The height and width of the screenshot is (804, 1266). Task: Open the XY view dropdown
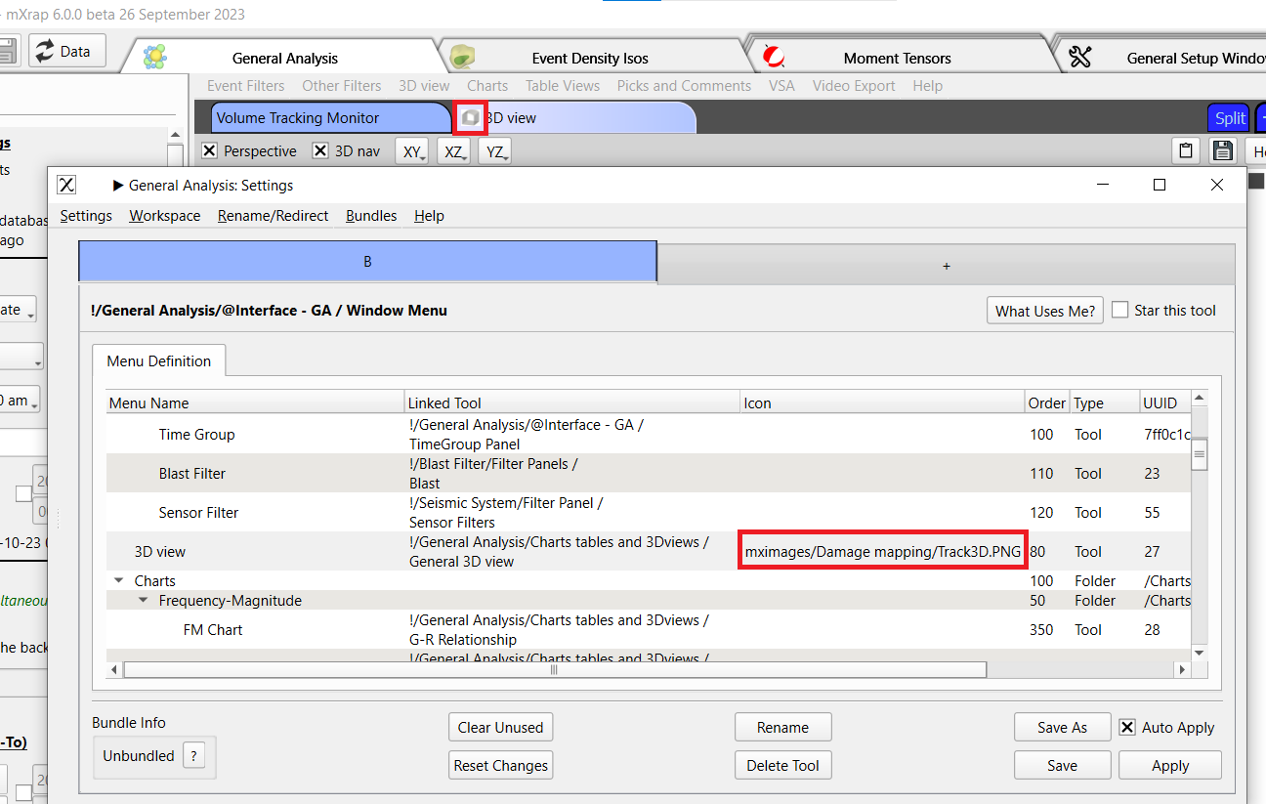(413, 151)
